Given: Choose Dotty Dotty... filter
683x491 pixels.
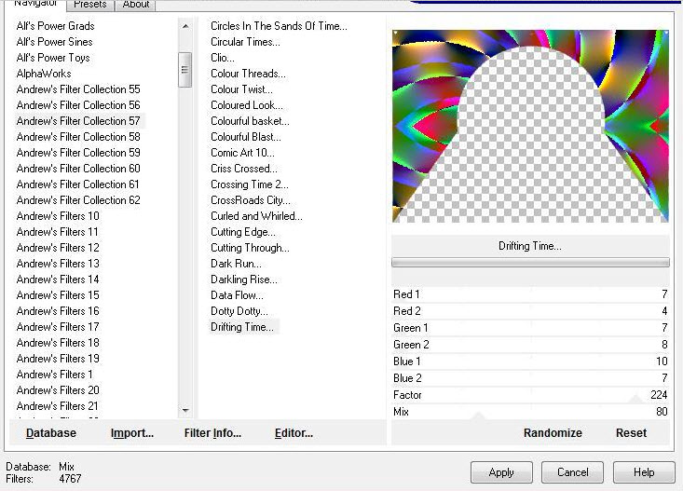Looking at the screenshot, I should point(239,311).
